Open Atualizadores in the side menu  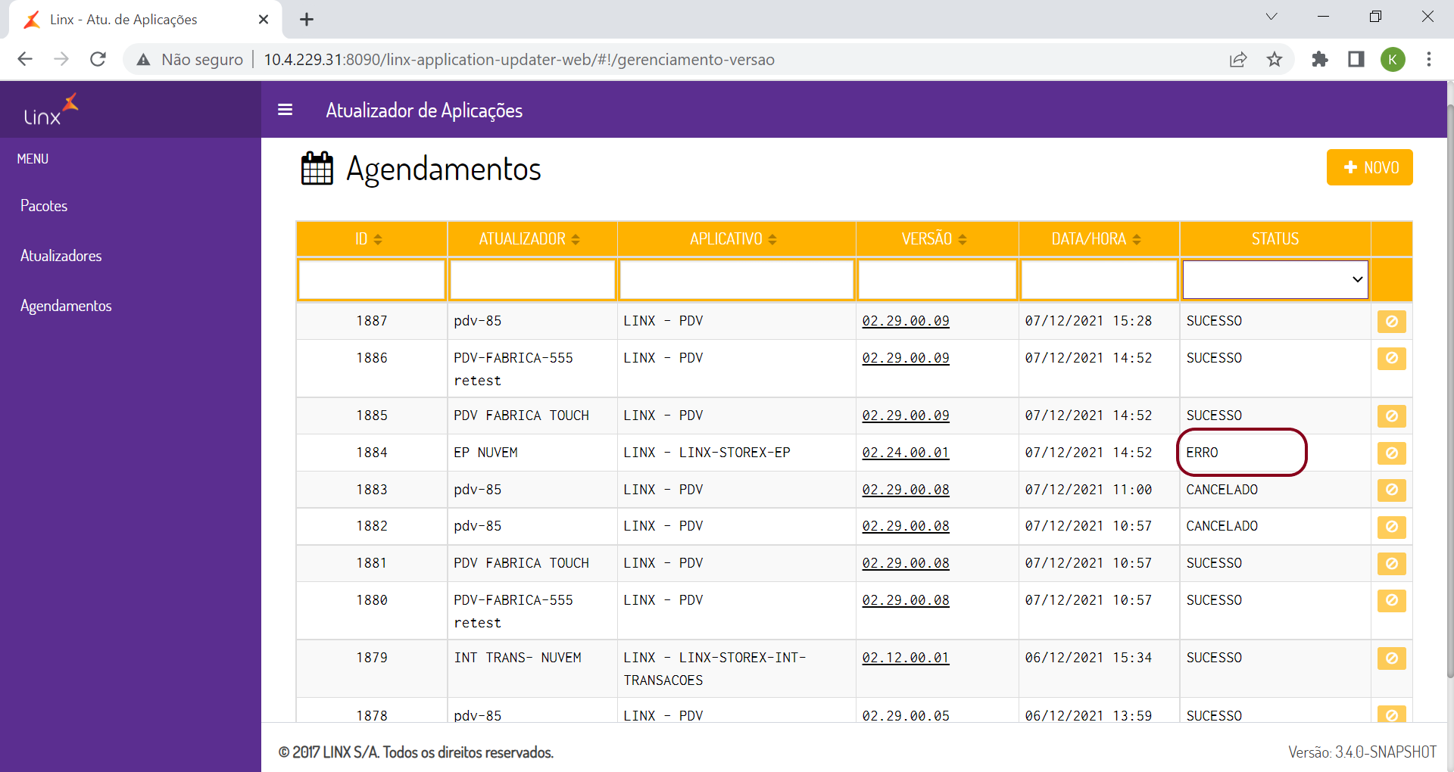(61, 256)
